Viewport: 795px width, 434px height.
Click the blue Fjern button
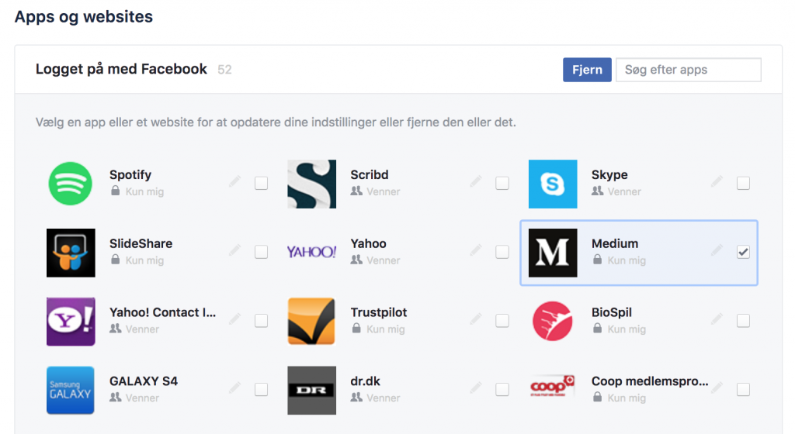click(587, 70)
